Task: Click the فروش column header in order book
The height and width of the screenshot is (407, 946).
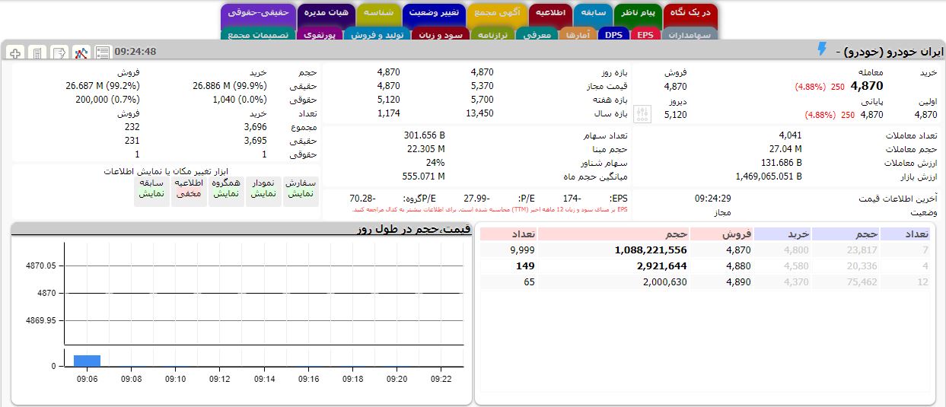Action: 722,234
